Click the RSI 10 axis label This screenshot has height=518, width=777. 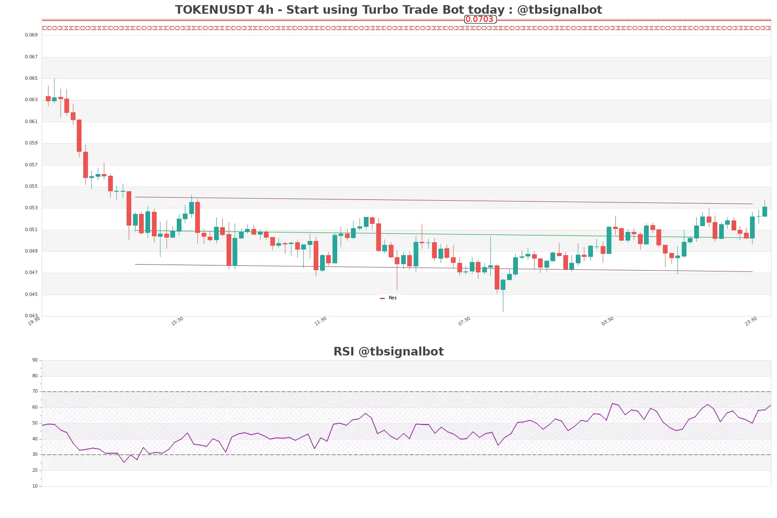pos(35,486)
